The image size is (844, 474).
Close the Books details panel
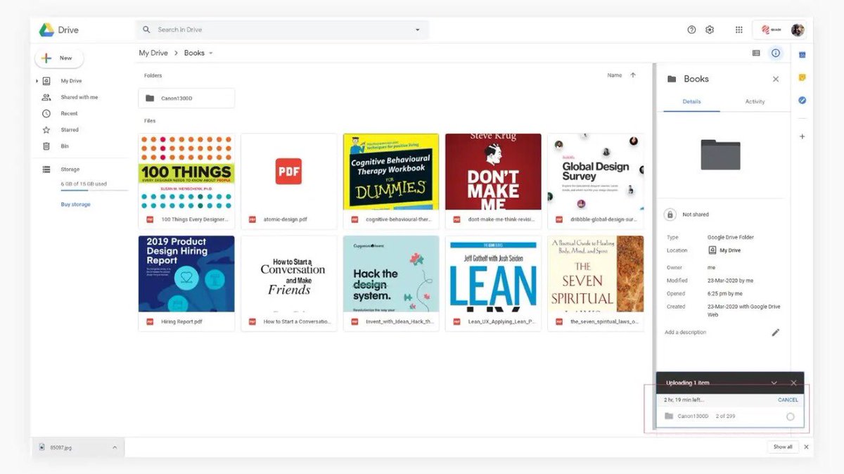pyautogui.click(x=776, y=79)
